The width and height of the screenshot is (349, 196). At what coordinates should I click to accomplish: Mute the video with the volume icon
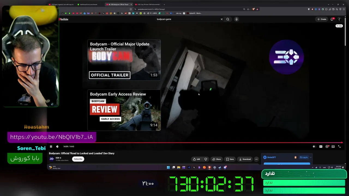57,146
